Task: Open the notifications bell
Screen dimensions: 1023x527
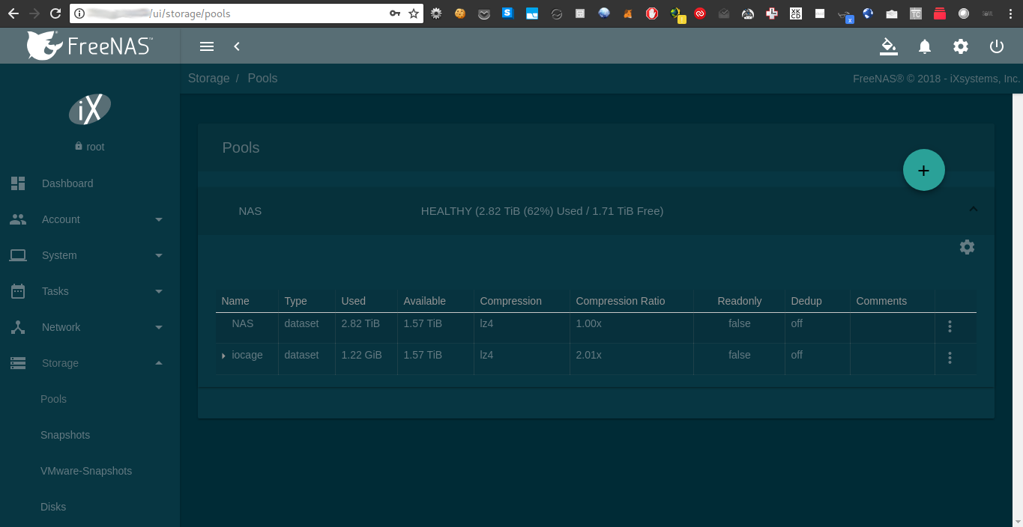Action: [925, 46]
